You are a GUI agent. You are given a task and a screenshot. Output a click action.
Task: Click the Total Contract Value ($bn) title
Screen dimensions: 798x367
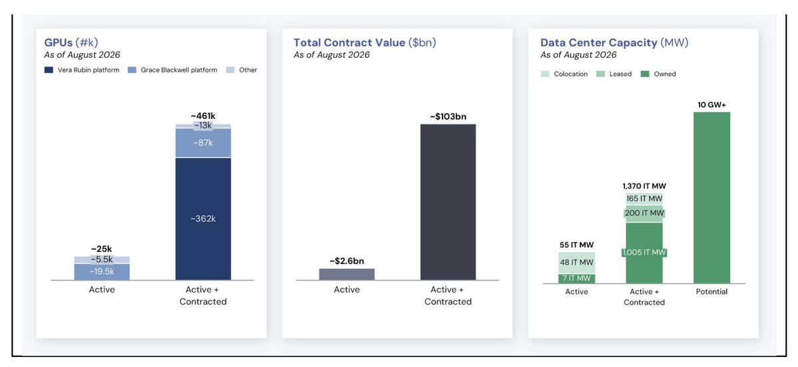(365, 43)
